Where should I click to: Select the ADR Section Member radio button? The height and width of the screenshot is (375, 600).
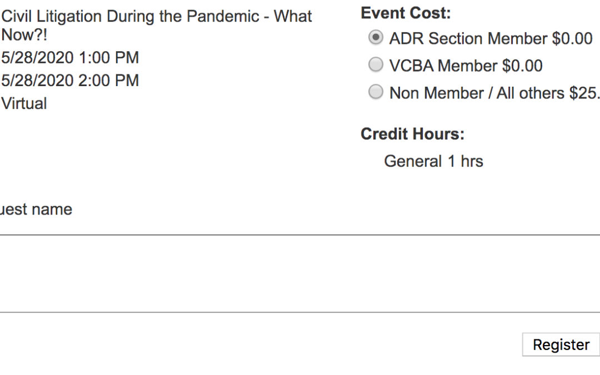coord(376,38)
